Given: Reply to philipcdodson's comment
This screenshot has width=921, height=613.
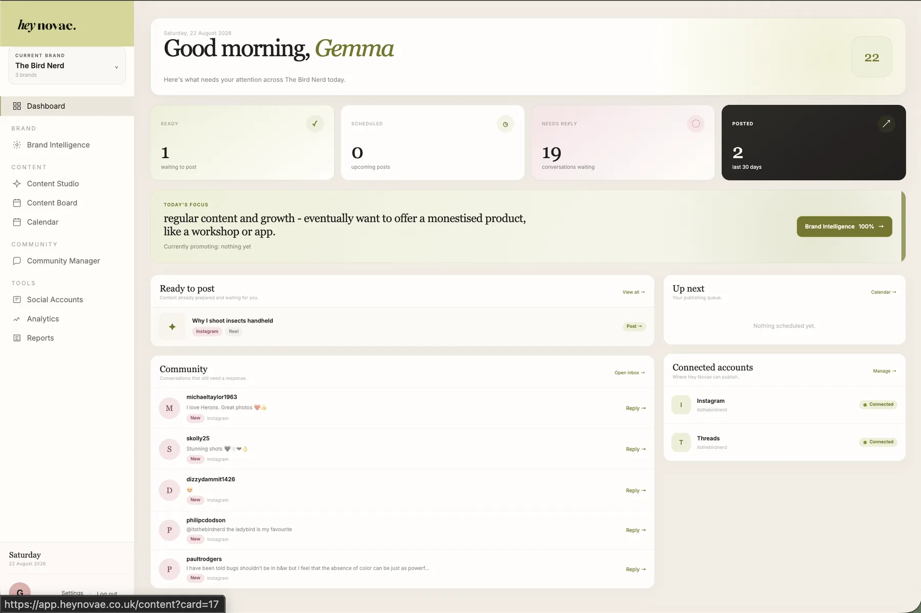Looking at the screenshot, I should (x=636, y=530).
